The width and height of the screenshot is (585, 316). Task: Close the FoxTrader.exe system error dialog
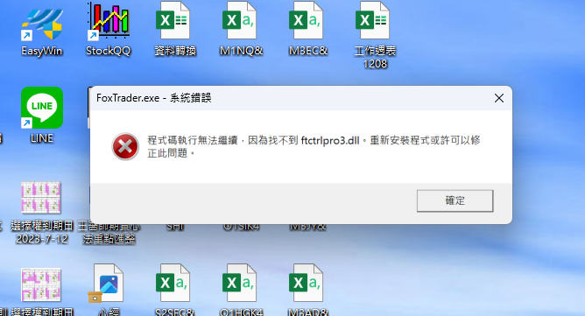(x=499, y=98)
